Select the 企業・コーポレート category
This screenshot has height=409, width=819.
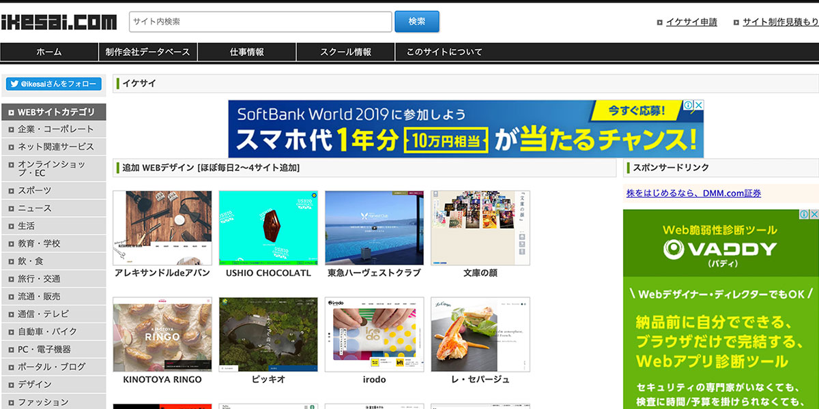[56, 129]
